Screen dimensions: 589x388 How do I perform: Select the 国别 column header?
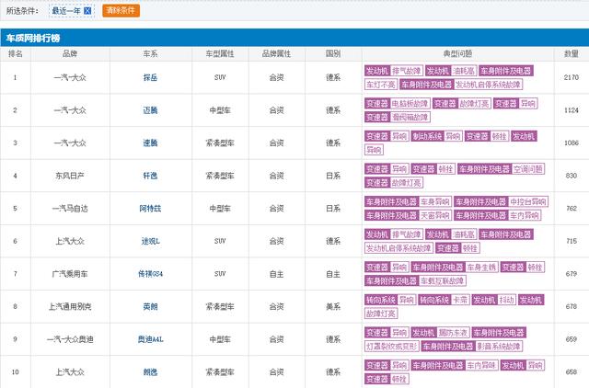tap(333, 54)
